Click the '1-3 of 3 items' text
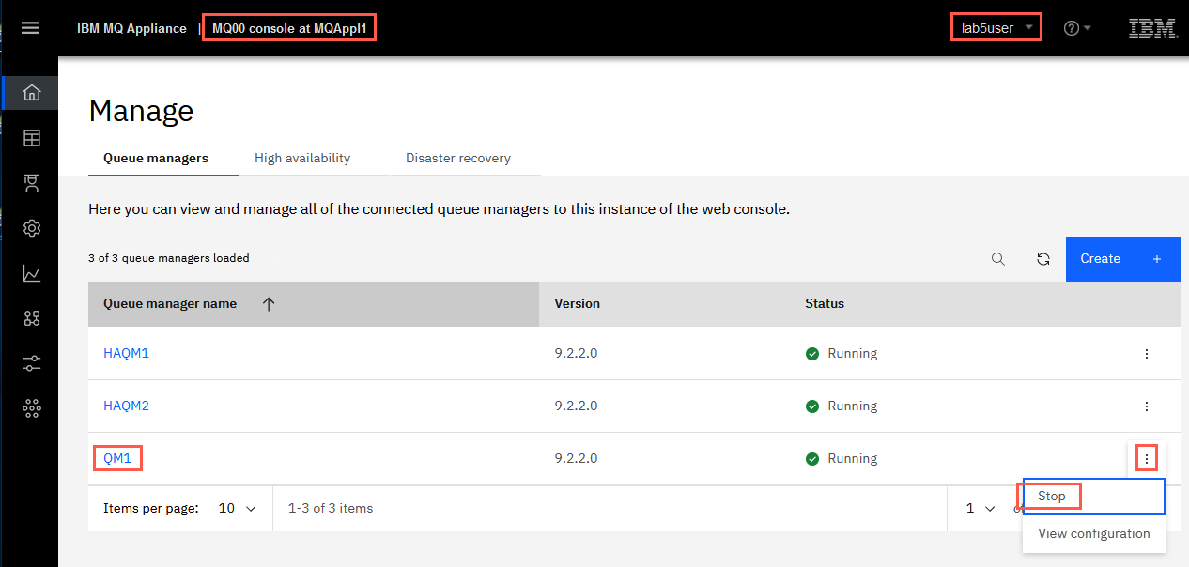 pos(331,508)
